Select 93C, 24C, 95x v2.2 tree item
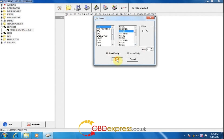The width and height of the screenshot is (224, 139). point(21,30)
